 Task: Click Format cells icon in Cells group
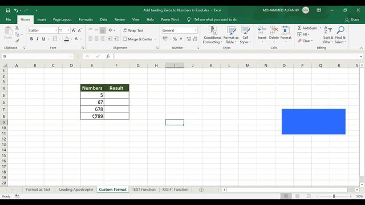click(286, 30)
